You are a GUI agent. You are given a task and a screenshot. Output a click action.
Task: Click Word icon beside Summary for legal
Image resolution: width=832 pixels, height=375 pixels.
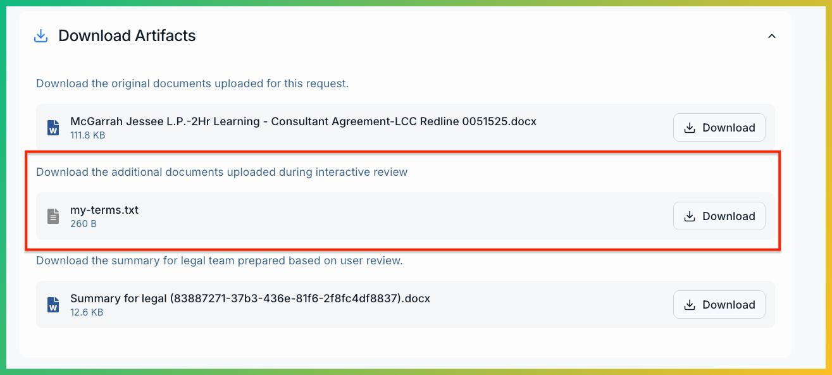point(54,305)
